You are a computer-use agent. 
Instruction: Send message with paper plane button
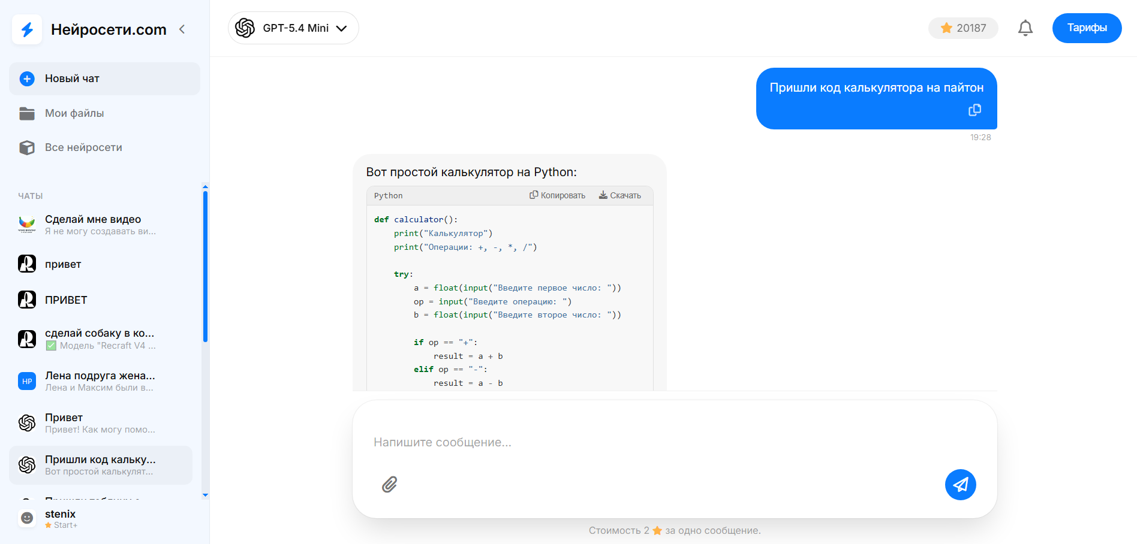960,484
